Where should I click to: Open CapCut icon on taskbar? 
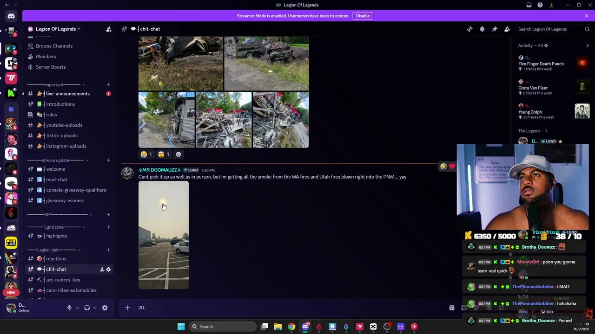(x=373, y=327)
